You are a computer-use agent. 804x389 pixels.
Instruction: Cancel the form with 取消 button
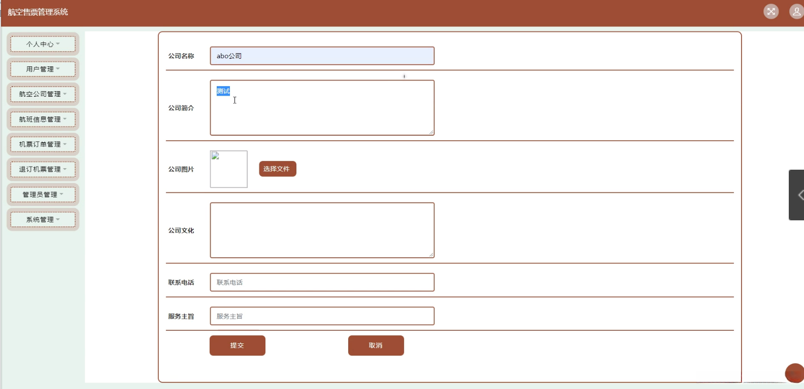(x=376, y=345)
